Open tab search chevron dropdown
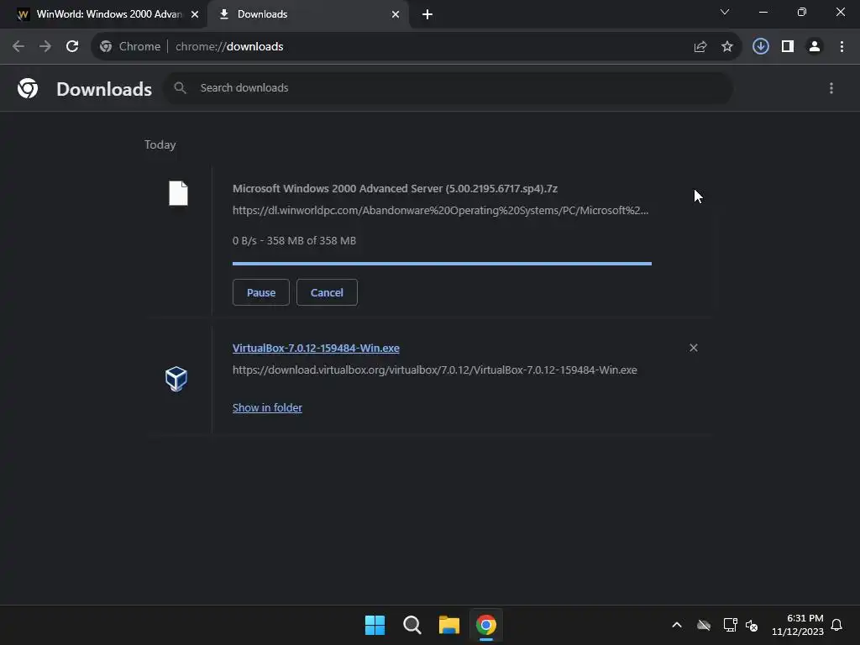The height and width of the screenshot is (645, 860). click(x=725, y=12)
